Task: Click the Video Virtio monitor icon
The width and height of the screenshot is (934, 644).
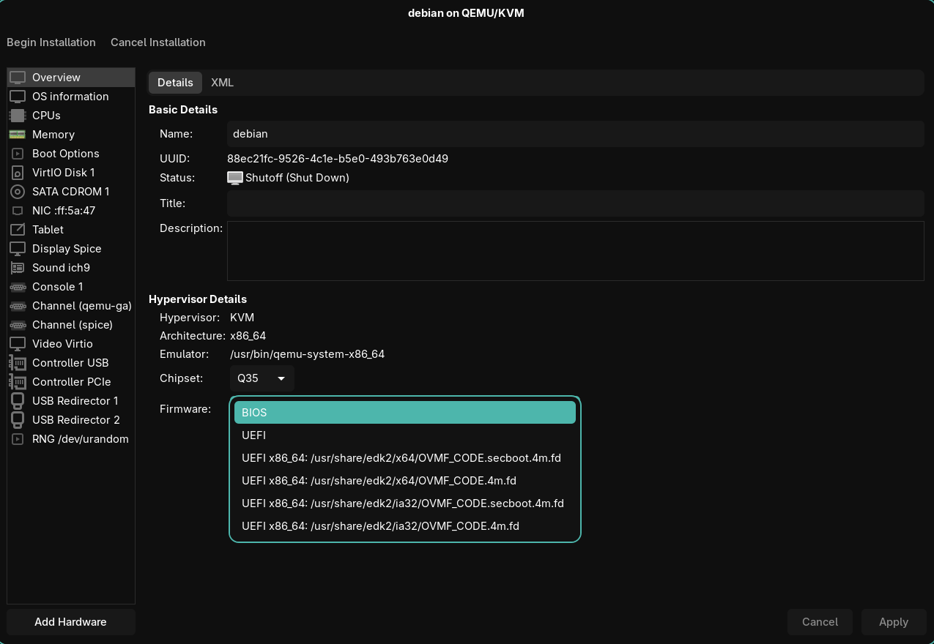Action: tap(18, 344)
